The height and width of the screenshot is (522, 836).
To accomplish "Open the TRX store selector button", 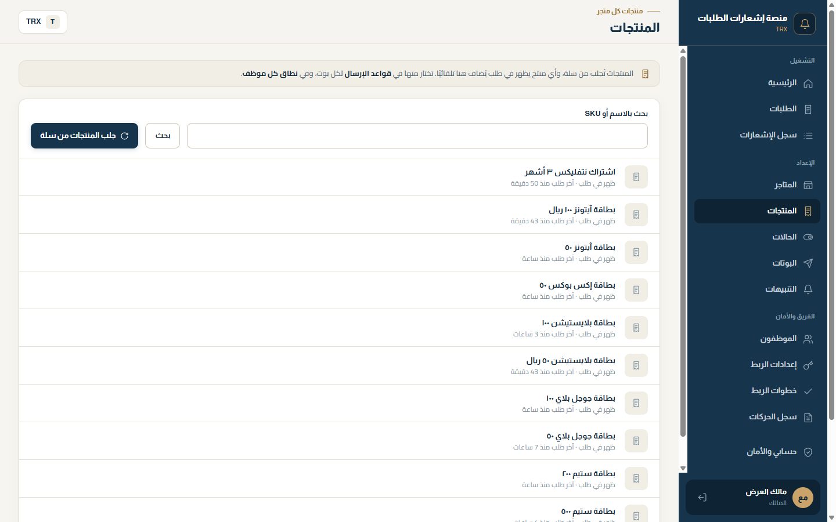I will pyautogui.click(x=43, y=22).
